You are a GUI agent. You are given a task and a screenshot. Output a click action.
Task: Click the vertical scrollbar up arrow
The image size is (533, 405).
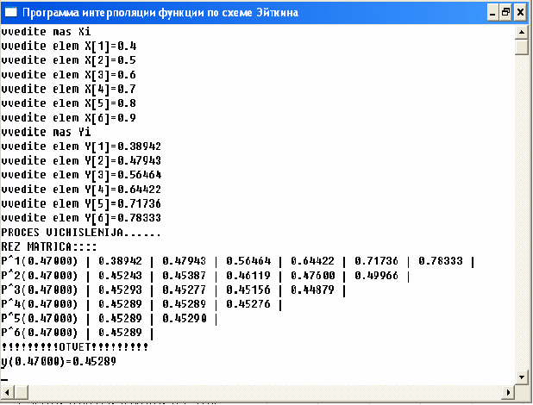(x=522, y=33)
